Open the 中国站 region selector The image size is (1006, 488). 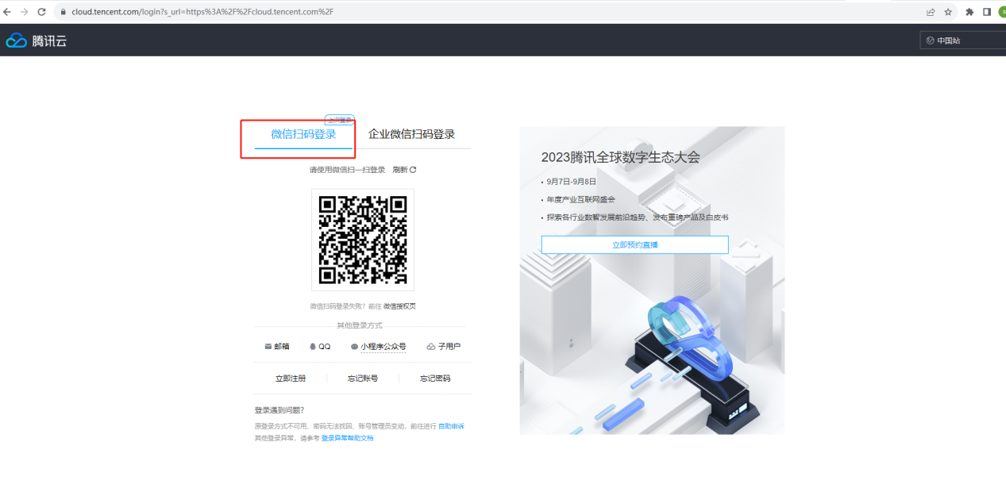click(x=963, y=40)
